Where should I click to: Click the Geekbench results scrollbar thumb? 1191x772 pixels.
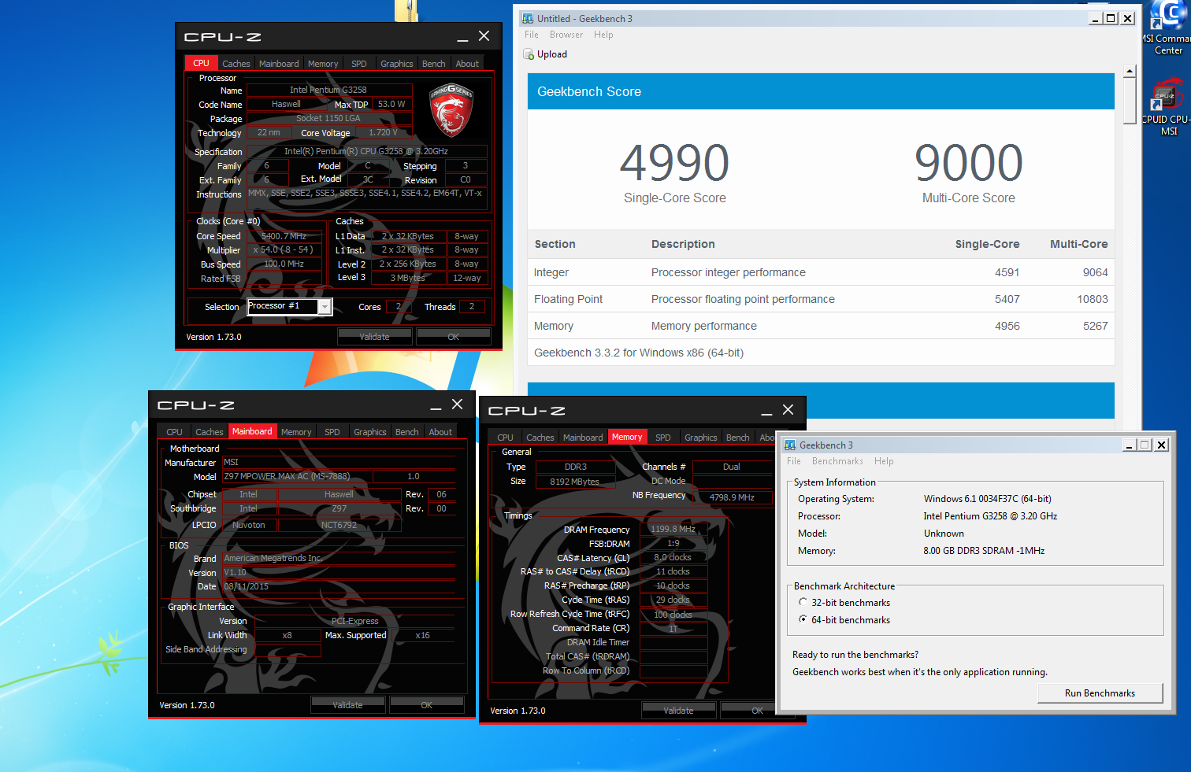1130,100
